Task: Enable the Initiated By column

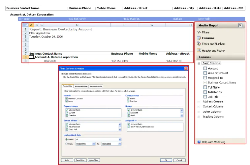Action: [205, 92]
